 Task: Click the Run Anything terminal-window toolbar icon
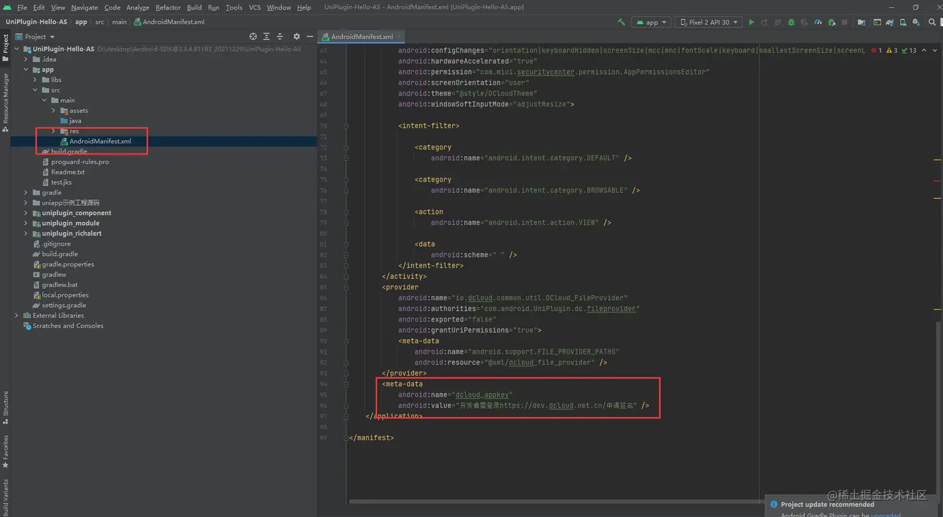pos(877,22)
